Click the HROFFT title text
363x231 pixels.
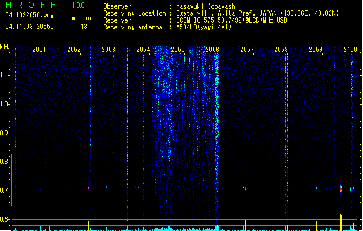tap(36, 5)
